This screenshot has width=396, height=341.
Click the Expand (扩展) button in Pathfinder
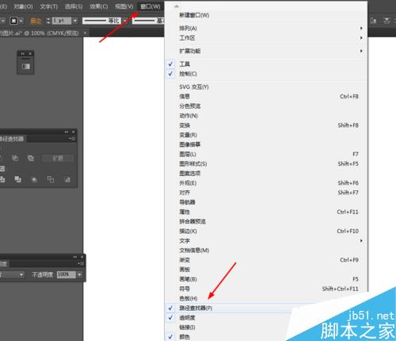58,159
